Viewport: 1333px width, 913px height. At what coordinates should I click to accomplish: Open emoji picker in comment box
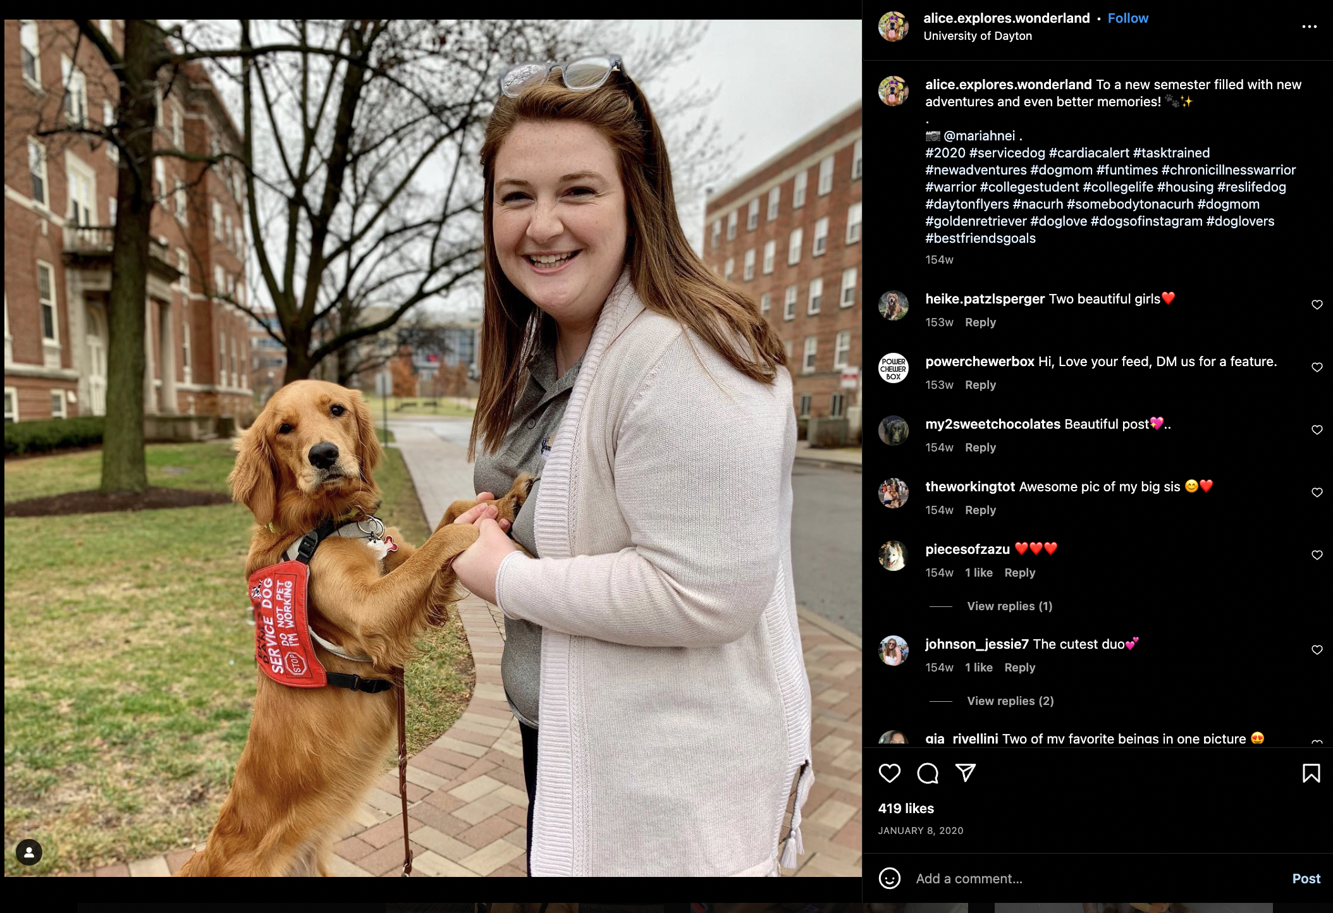coord(889,878)
